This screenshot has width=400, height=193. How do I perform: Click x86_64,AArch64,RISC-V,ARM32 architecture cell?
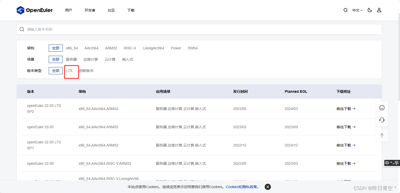click(x=105, y=163)
